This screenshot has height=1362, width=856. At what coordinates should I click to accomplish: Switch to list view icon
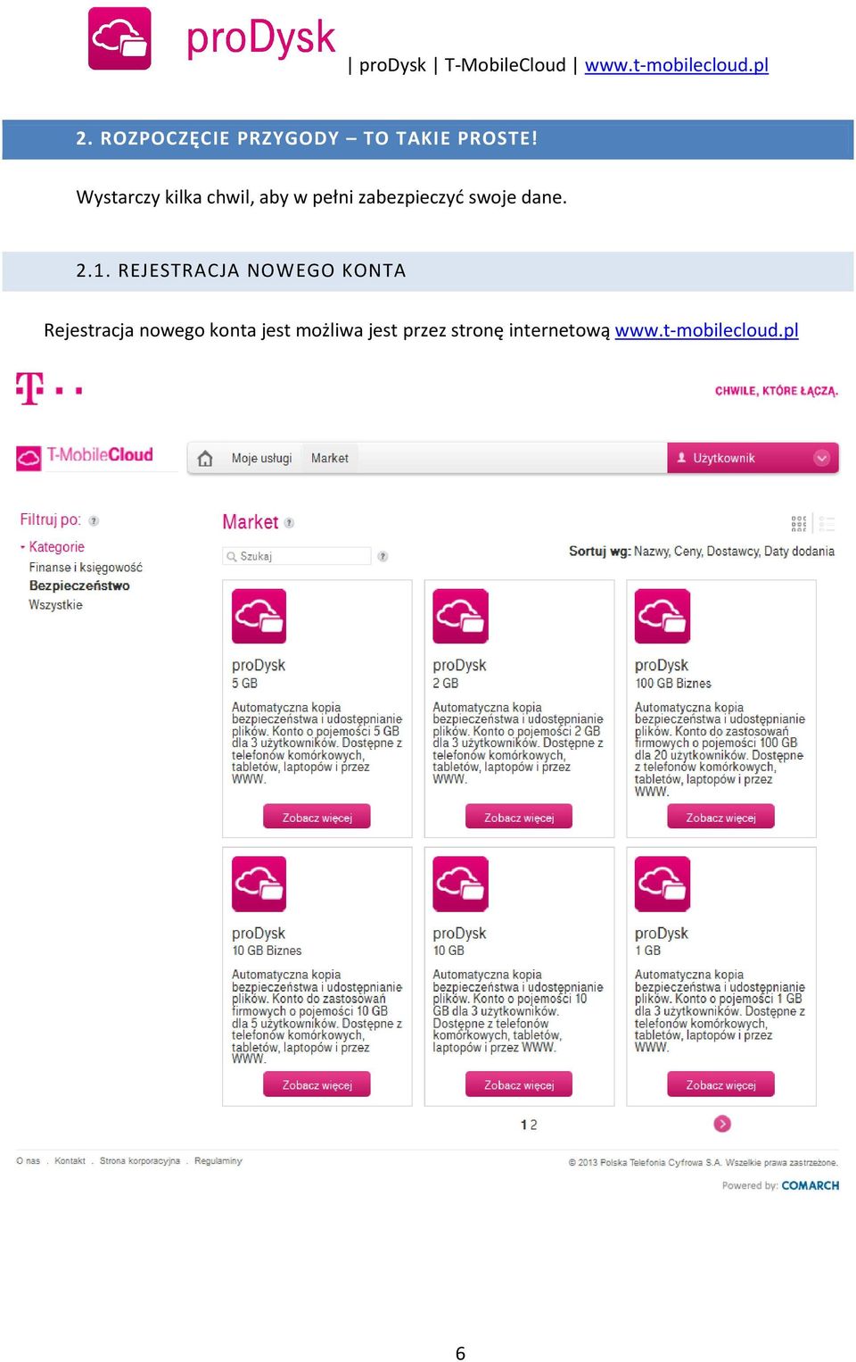(827, 524)
